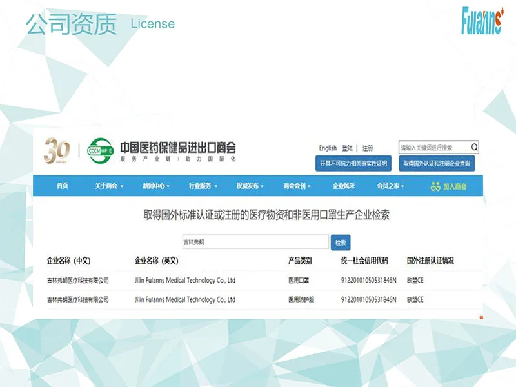This screenshot has width=516, height=387.
Task: Click the English company name in 医用口罩 row
Action: [185, 281]
